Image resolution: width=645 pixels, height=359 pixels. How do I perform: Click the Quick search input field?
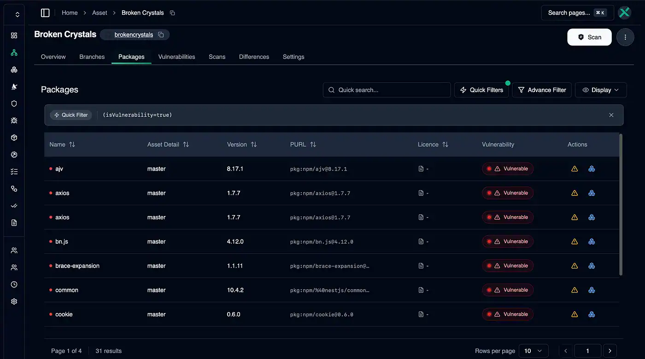387,90
